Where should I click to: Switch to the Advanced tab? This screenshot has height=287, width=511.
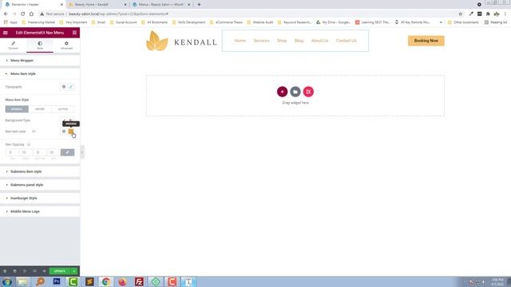(x=66, y=45)
